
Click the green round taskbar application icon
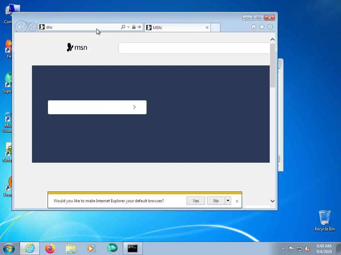click(112, 248)
